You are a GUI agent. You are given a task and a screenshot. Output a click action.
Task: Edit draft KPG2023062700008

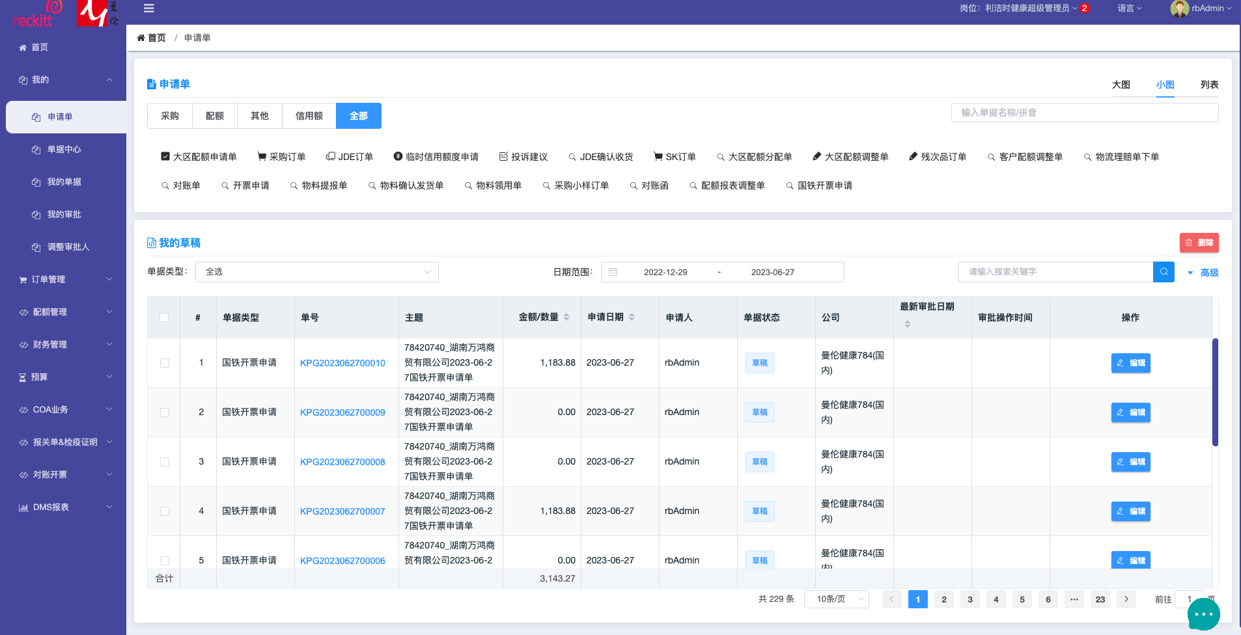click(x=1131, y=462)
